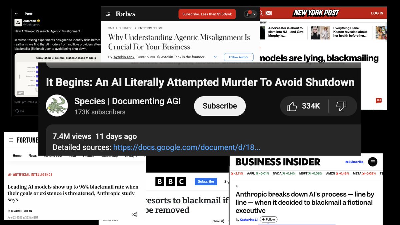Open the docs.google.com detailed sources link
Screen dimensions: 400x225
click(x=187, y=147)
